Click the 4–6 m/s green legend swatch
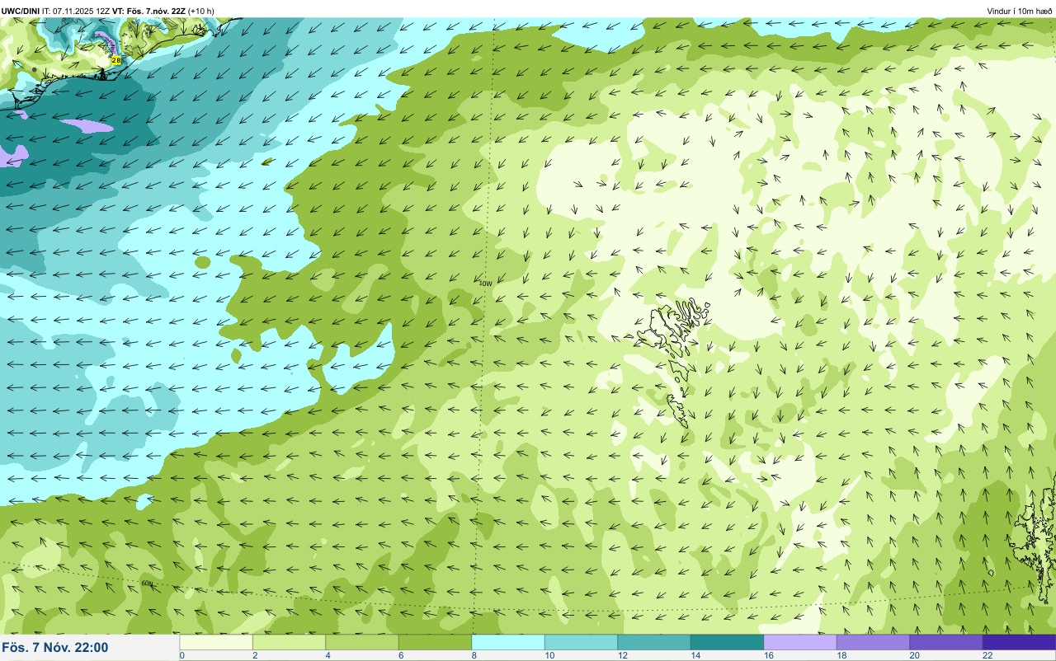 point(362,642)
